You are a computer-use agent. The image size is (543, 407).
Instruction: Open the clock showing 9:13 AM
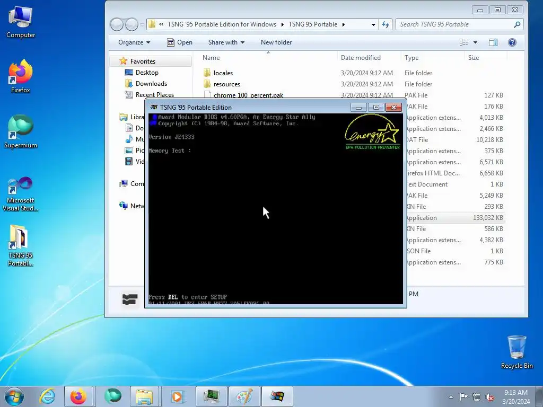point(516,396)
